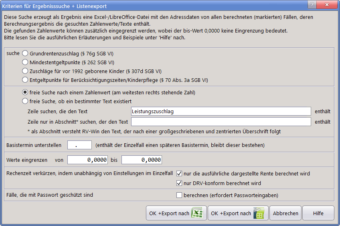Focus the empty Abschnitt text search field
The width and height of the screenshot is (340, 226).
point(221,122)
